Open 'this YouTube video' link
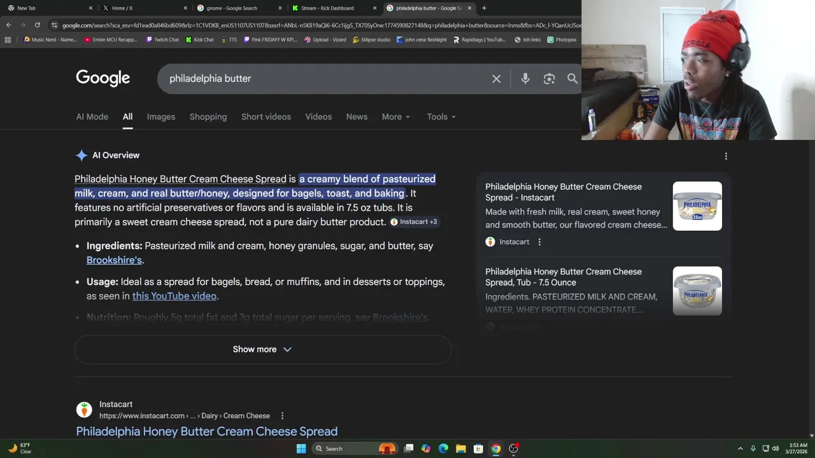The image size is (815, 458). pyautogui.click(x=174, y=296)
